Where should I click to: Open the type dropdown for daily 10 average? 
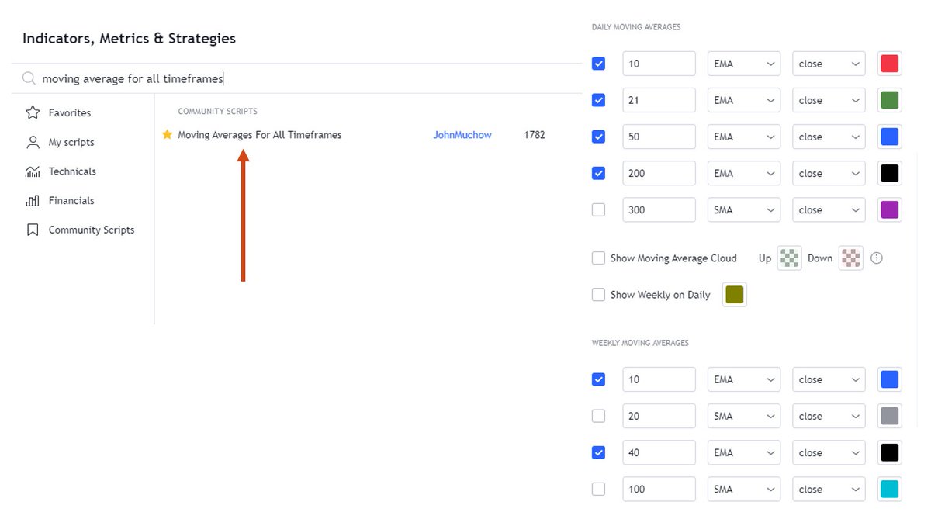(x=744, y=64)
